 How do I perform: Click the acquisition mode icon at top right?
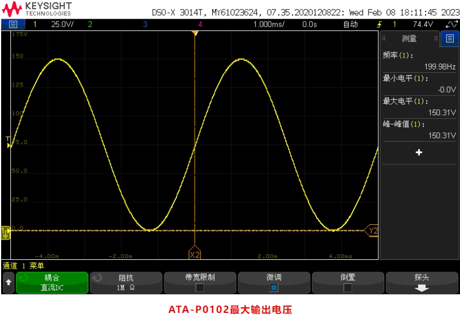pyautogui.click(x=452, y=24)
